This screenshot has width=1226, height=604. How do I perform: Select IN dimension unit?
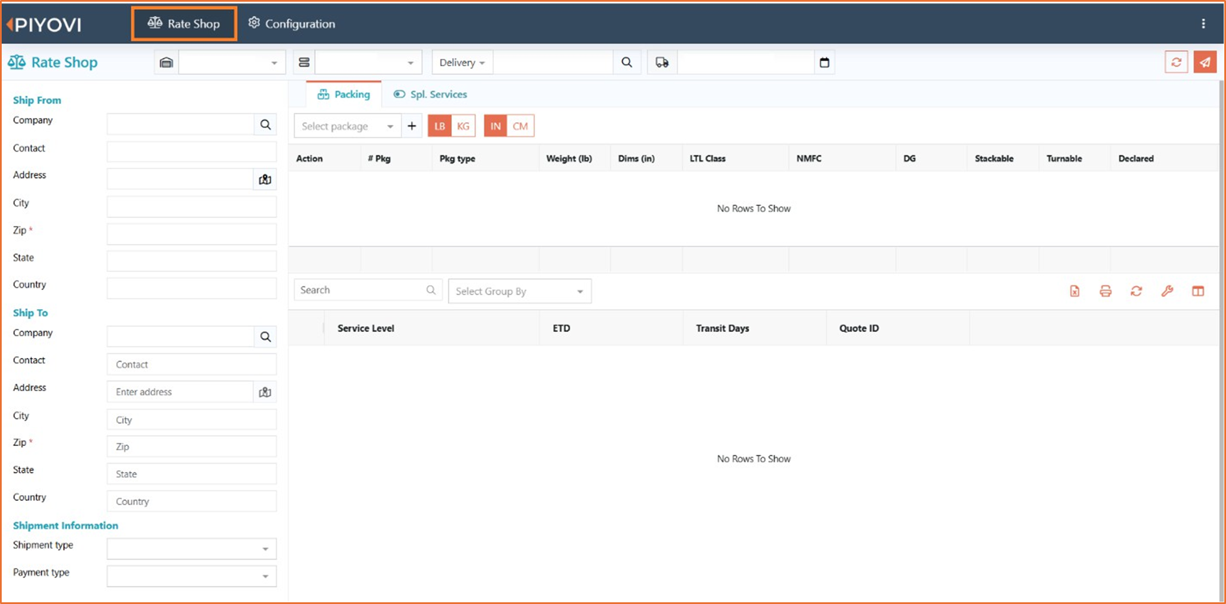[x=496, y=126]
